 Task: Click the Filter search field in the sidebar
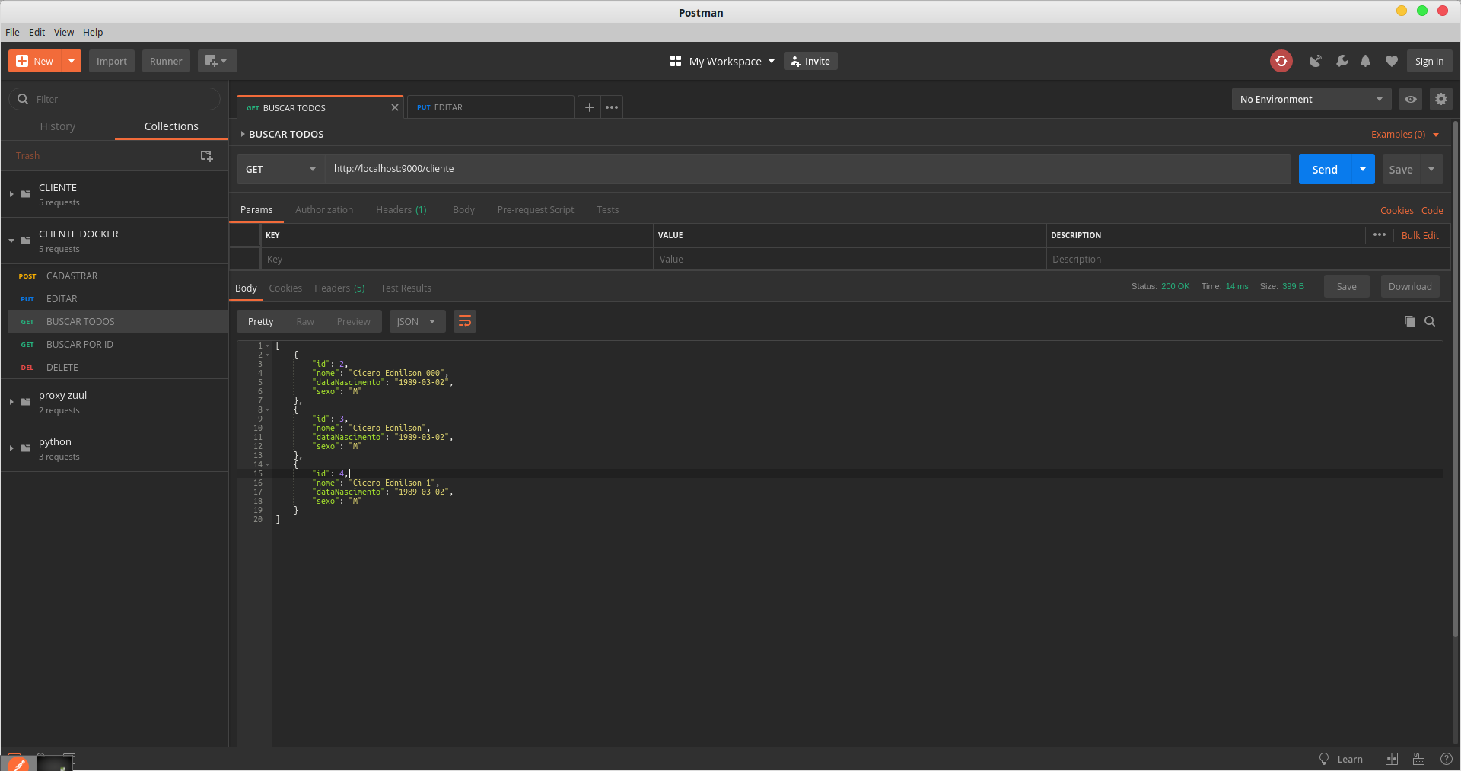coord(114,99)
